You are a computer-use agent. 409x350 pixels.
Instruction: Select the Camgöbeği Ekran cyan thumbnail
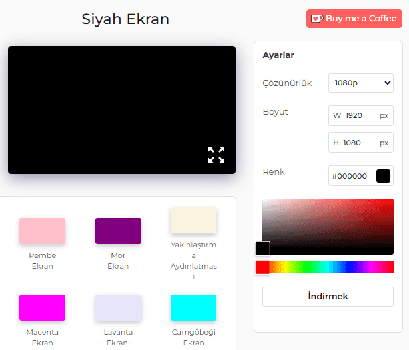click(x=194, y=308)
